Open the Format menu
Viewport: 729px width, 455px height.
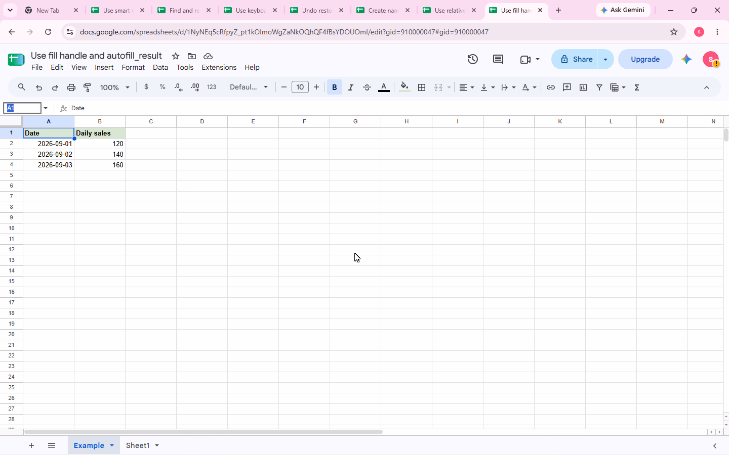133,67
